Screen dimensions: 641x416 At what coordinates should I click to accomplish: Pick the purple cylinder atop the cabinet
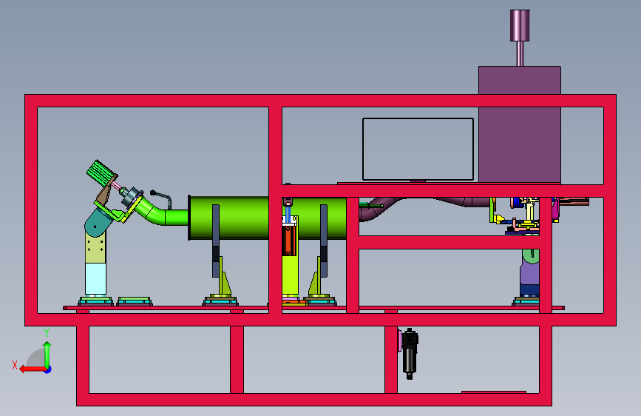pos(520,25)
